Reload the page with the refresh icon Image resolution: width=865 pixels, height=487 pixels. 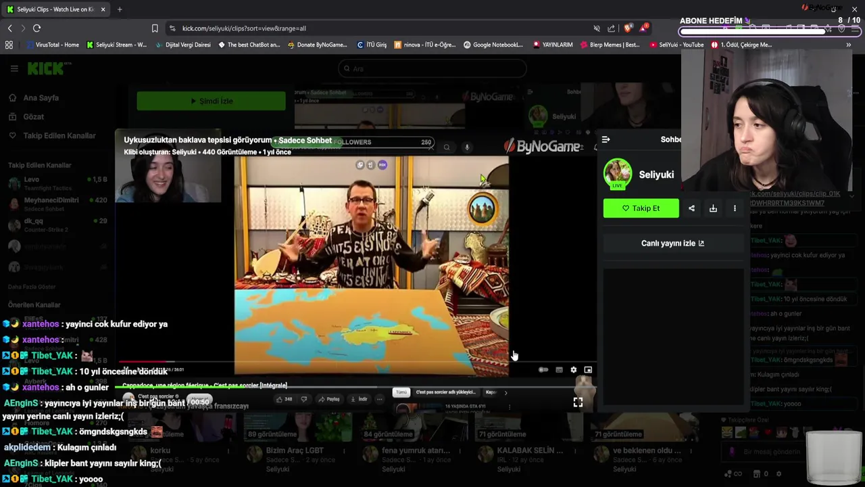tap(36, 28)
